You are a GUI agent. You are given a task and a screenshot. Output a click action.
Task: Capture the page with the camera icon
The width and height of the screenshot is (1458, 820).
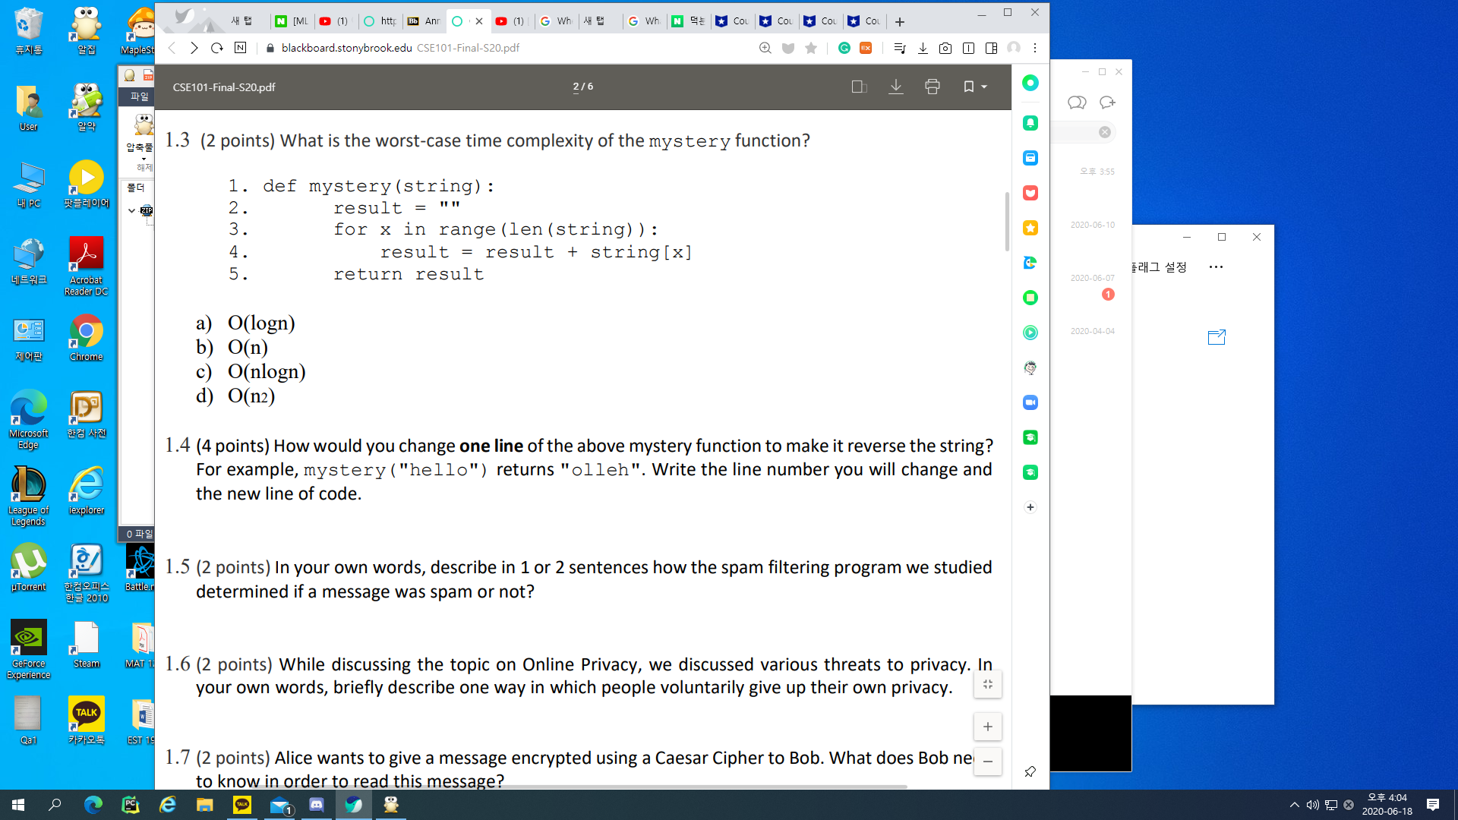pos(945,48)
